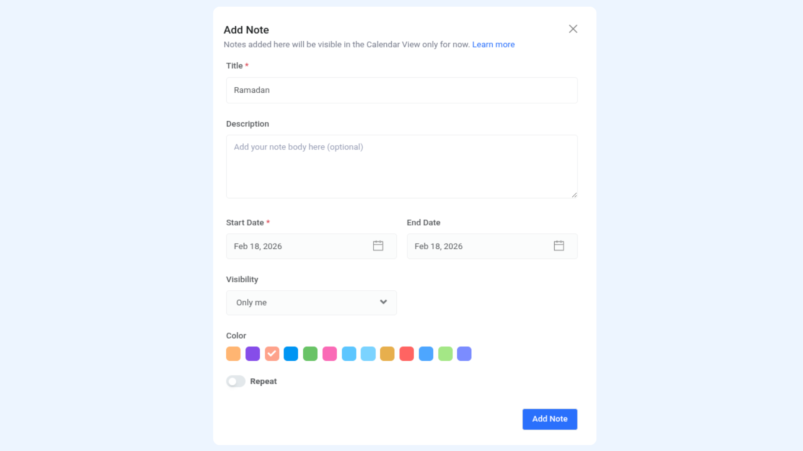803x451 pixels.
Task: Click the Visibility dropdown chevron arrow
Action: [x=383, y=302]
